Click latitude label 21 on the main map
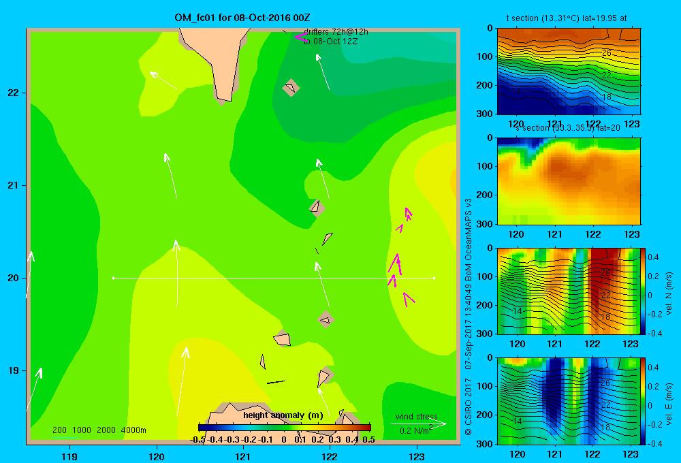 click(14, 185)
